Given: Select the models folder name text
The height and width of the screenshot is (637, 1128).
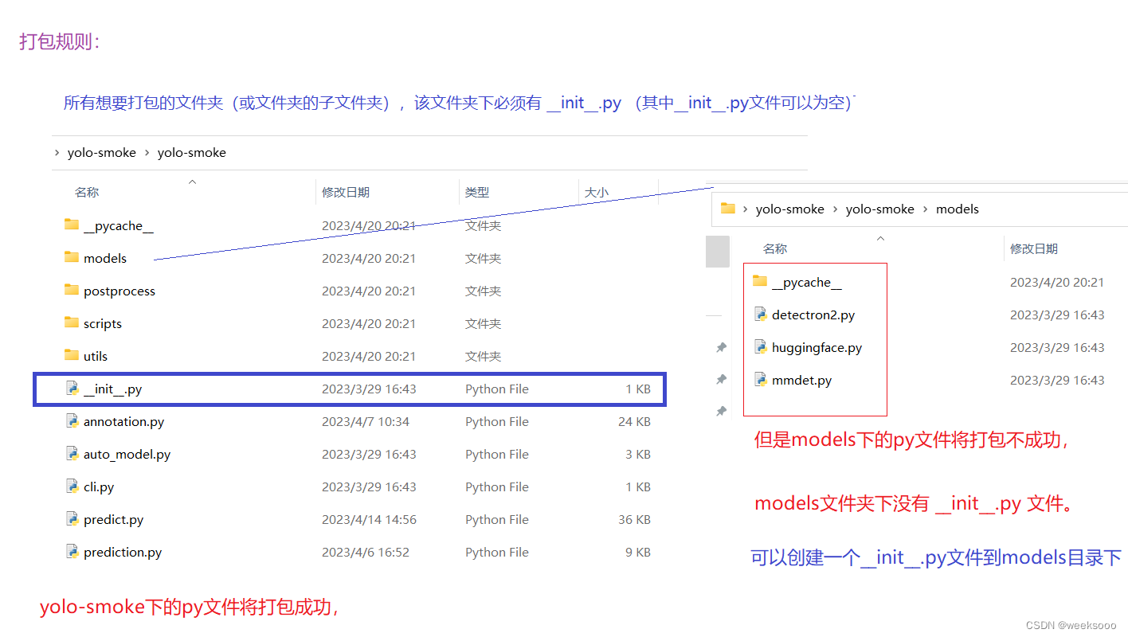Looking at the screenshot, I should click(x=105, y=258).
